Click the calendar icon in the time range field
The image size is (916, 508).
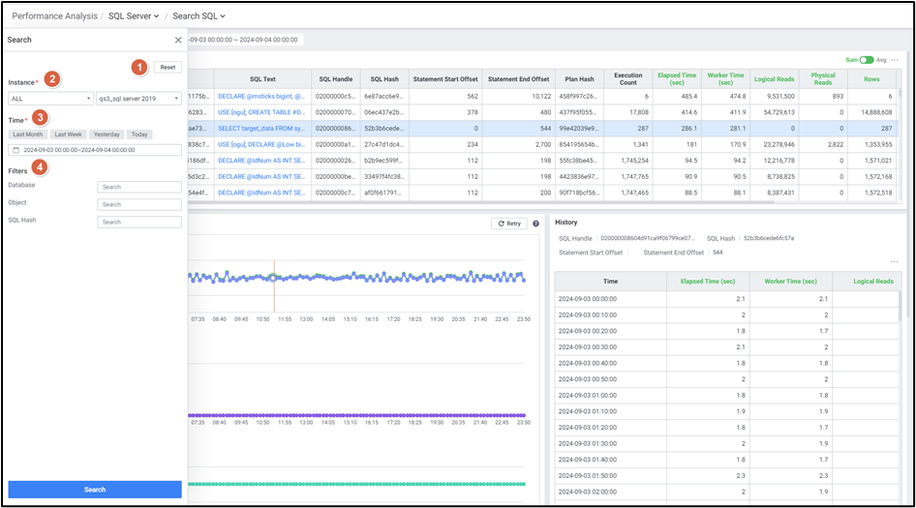(16, 150)
